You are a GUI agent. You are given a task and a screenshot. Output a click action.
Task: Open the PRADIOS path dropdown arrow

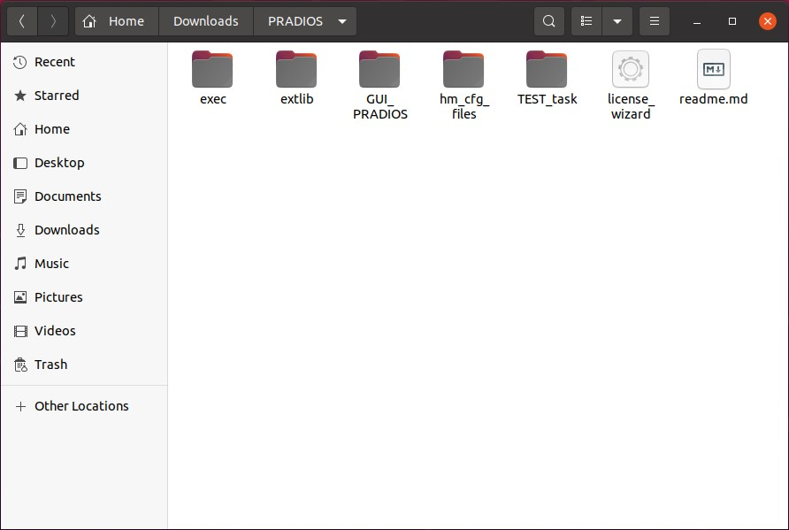[342, 21]
